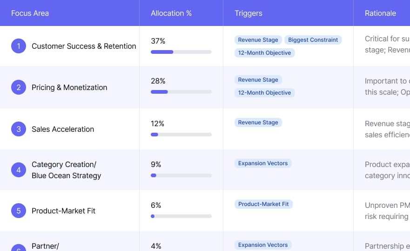Viewport: 410px width, 251px height.
Task: Select the Category Creation/Blue Ocean Strategy label
Action: tap(66, 170)
